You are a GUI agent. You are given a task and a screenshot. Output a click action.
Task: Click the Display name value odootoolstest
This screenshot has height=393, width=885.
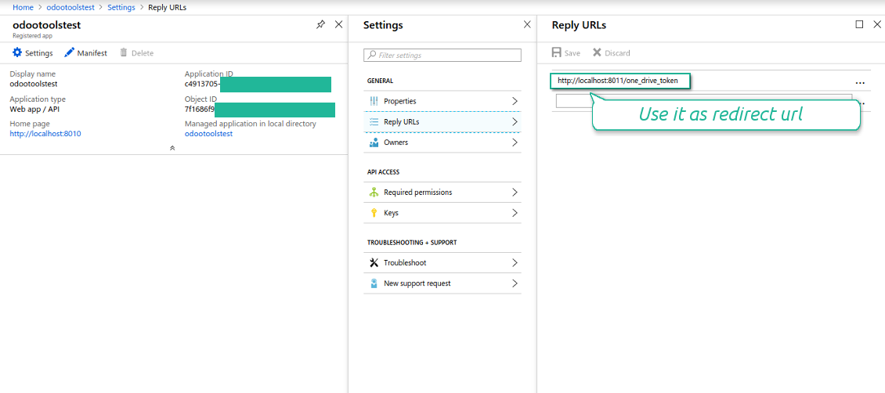[34, 84]
